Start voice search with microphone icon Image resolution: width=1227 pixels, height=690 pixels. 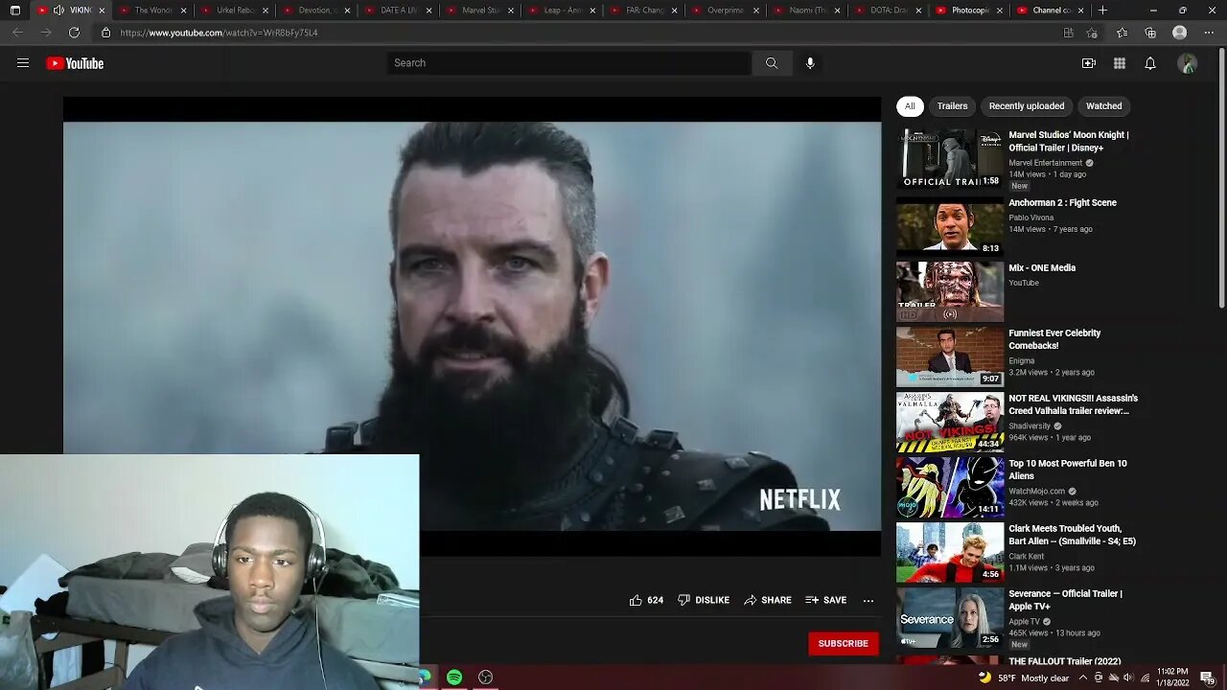(x=810, y=63)
